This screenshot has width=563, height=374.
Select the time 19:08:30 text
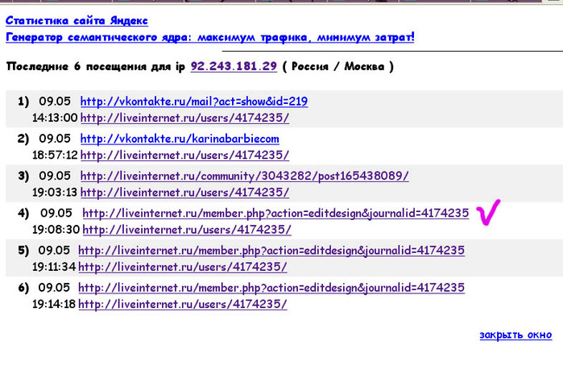pos(56,230)
